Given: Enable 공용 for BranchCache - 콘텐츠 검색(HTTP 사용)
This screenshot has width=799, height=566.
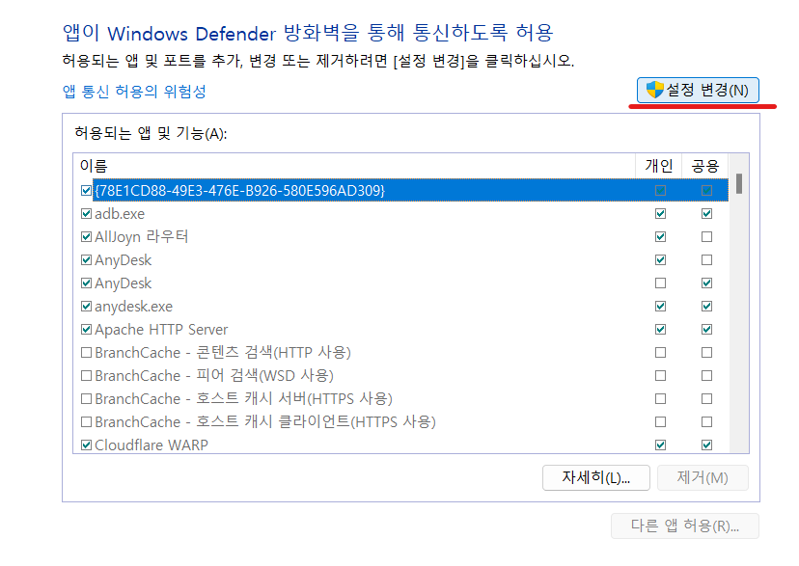Looking at the screenshot, I should [706, 352].
